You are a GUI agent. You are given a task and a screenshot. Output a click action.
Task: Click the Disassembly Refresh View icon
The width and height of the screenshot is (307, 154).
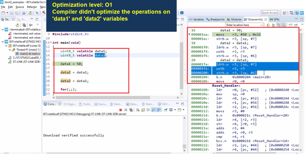coord(268,25)
